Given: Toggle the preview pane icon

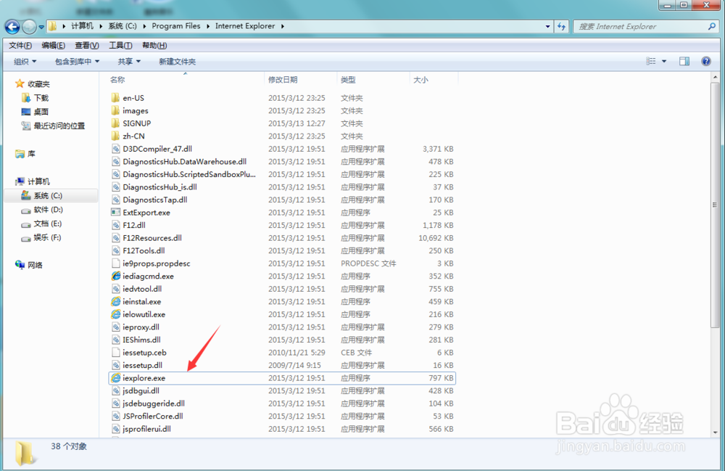Looking at the screenshot, I should pos(684,61).
